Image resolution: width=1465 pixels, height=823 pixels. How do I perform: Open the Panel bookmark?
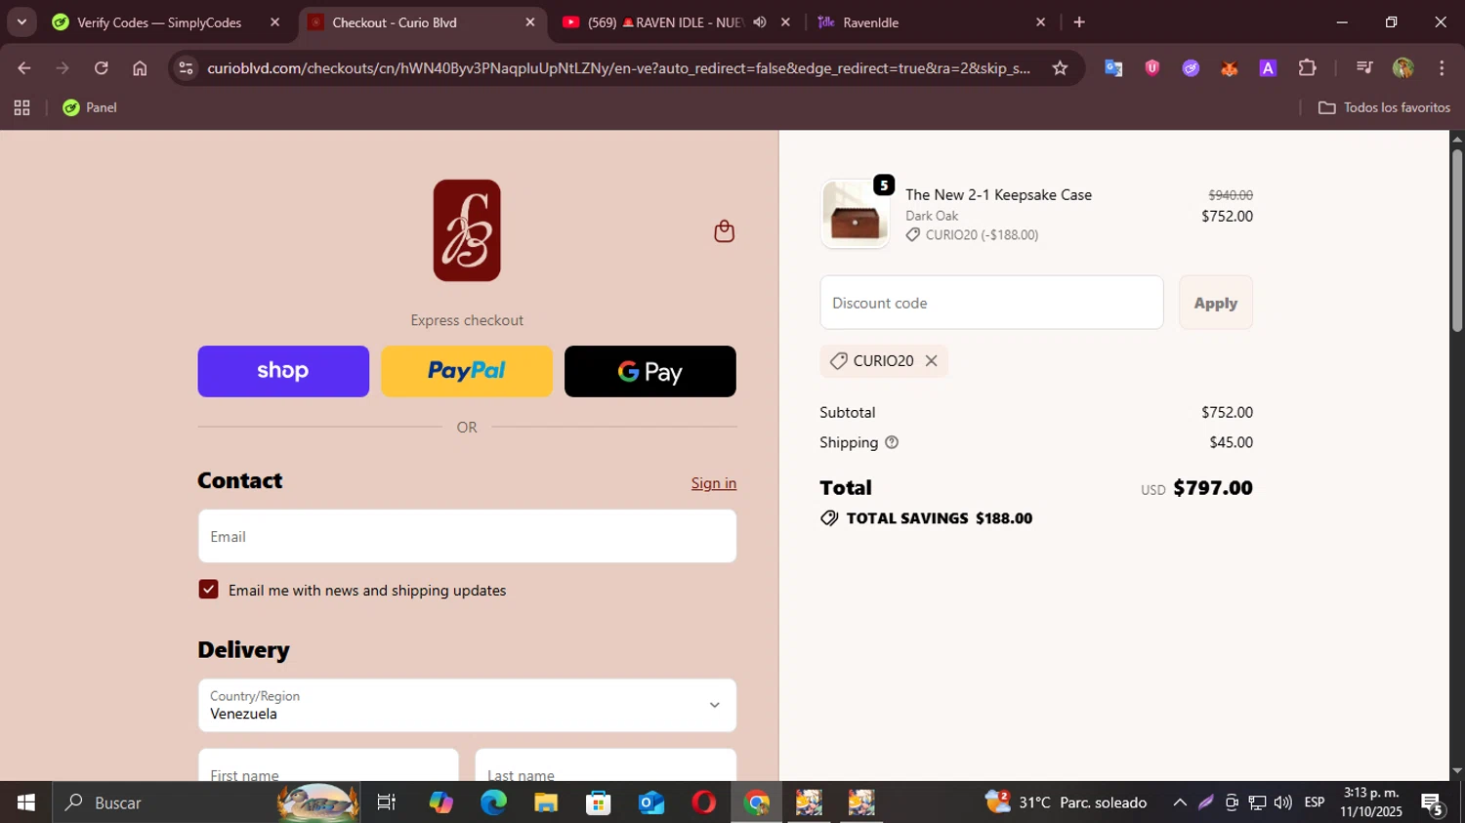point(90,107)
